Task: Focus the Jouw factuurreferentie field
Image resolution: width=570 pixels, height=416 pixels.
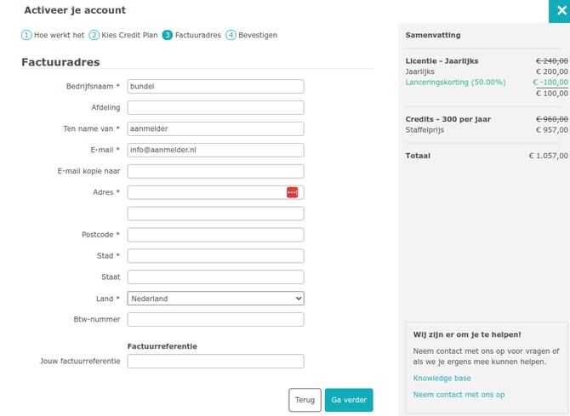Action: pos(215,362)
